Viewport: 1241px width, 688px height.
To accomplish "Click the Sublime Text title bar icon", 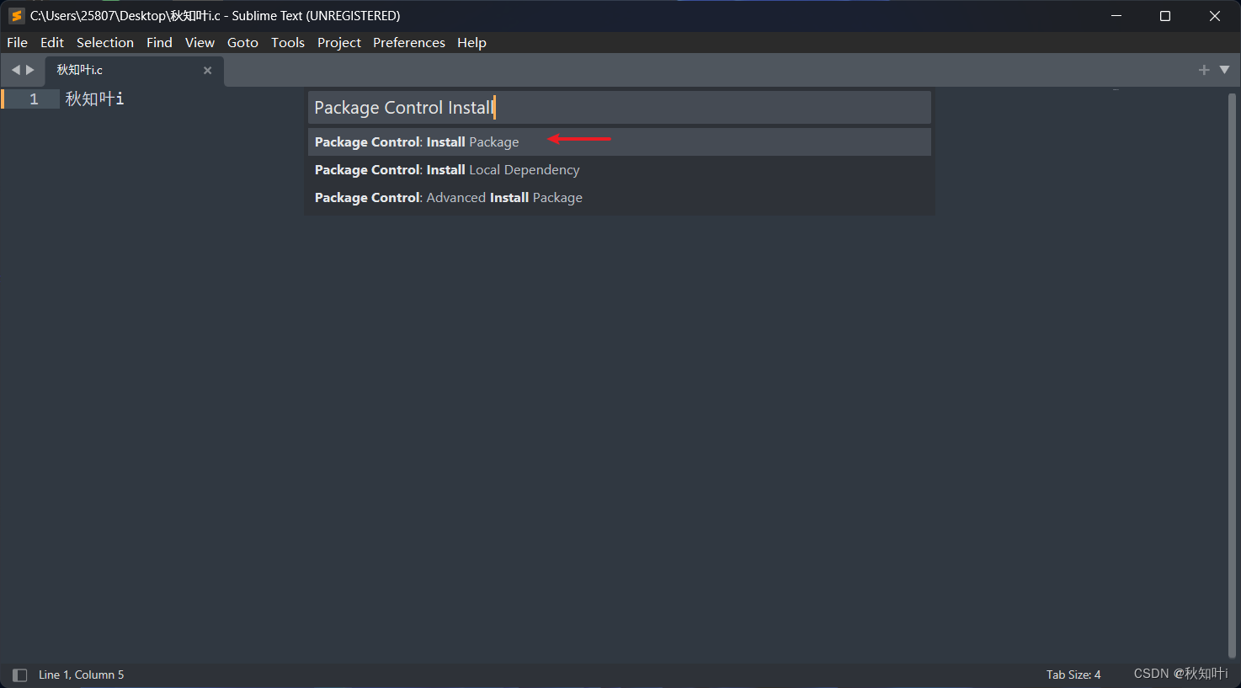I will click(16, 16).
